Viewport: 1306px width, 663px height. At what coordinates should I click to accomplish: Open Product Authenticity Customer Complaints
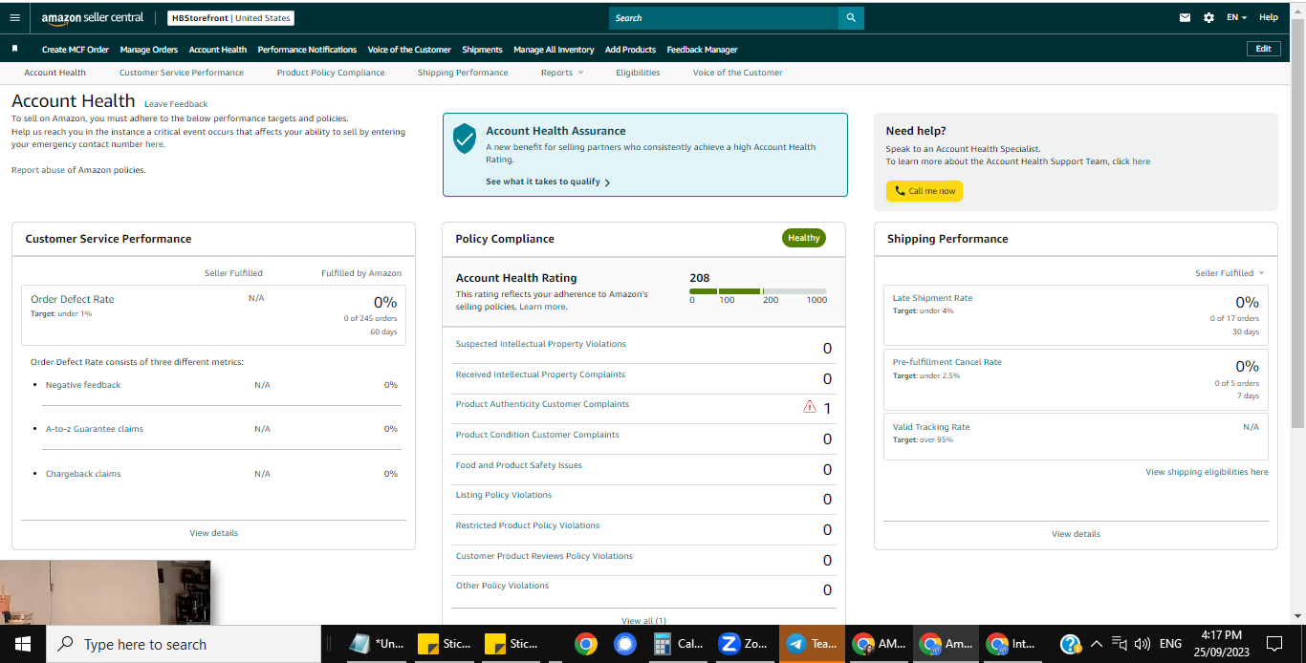(542, 404)
